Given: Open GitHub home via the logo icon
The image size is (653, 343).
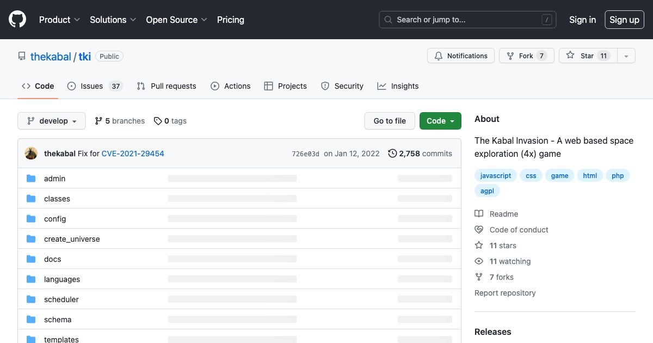Looking at the screenshot, I should pyautogui.click(x=17, y=19).
